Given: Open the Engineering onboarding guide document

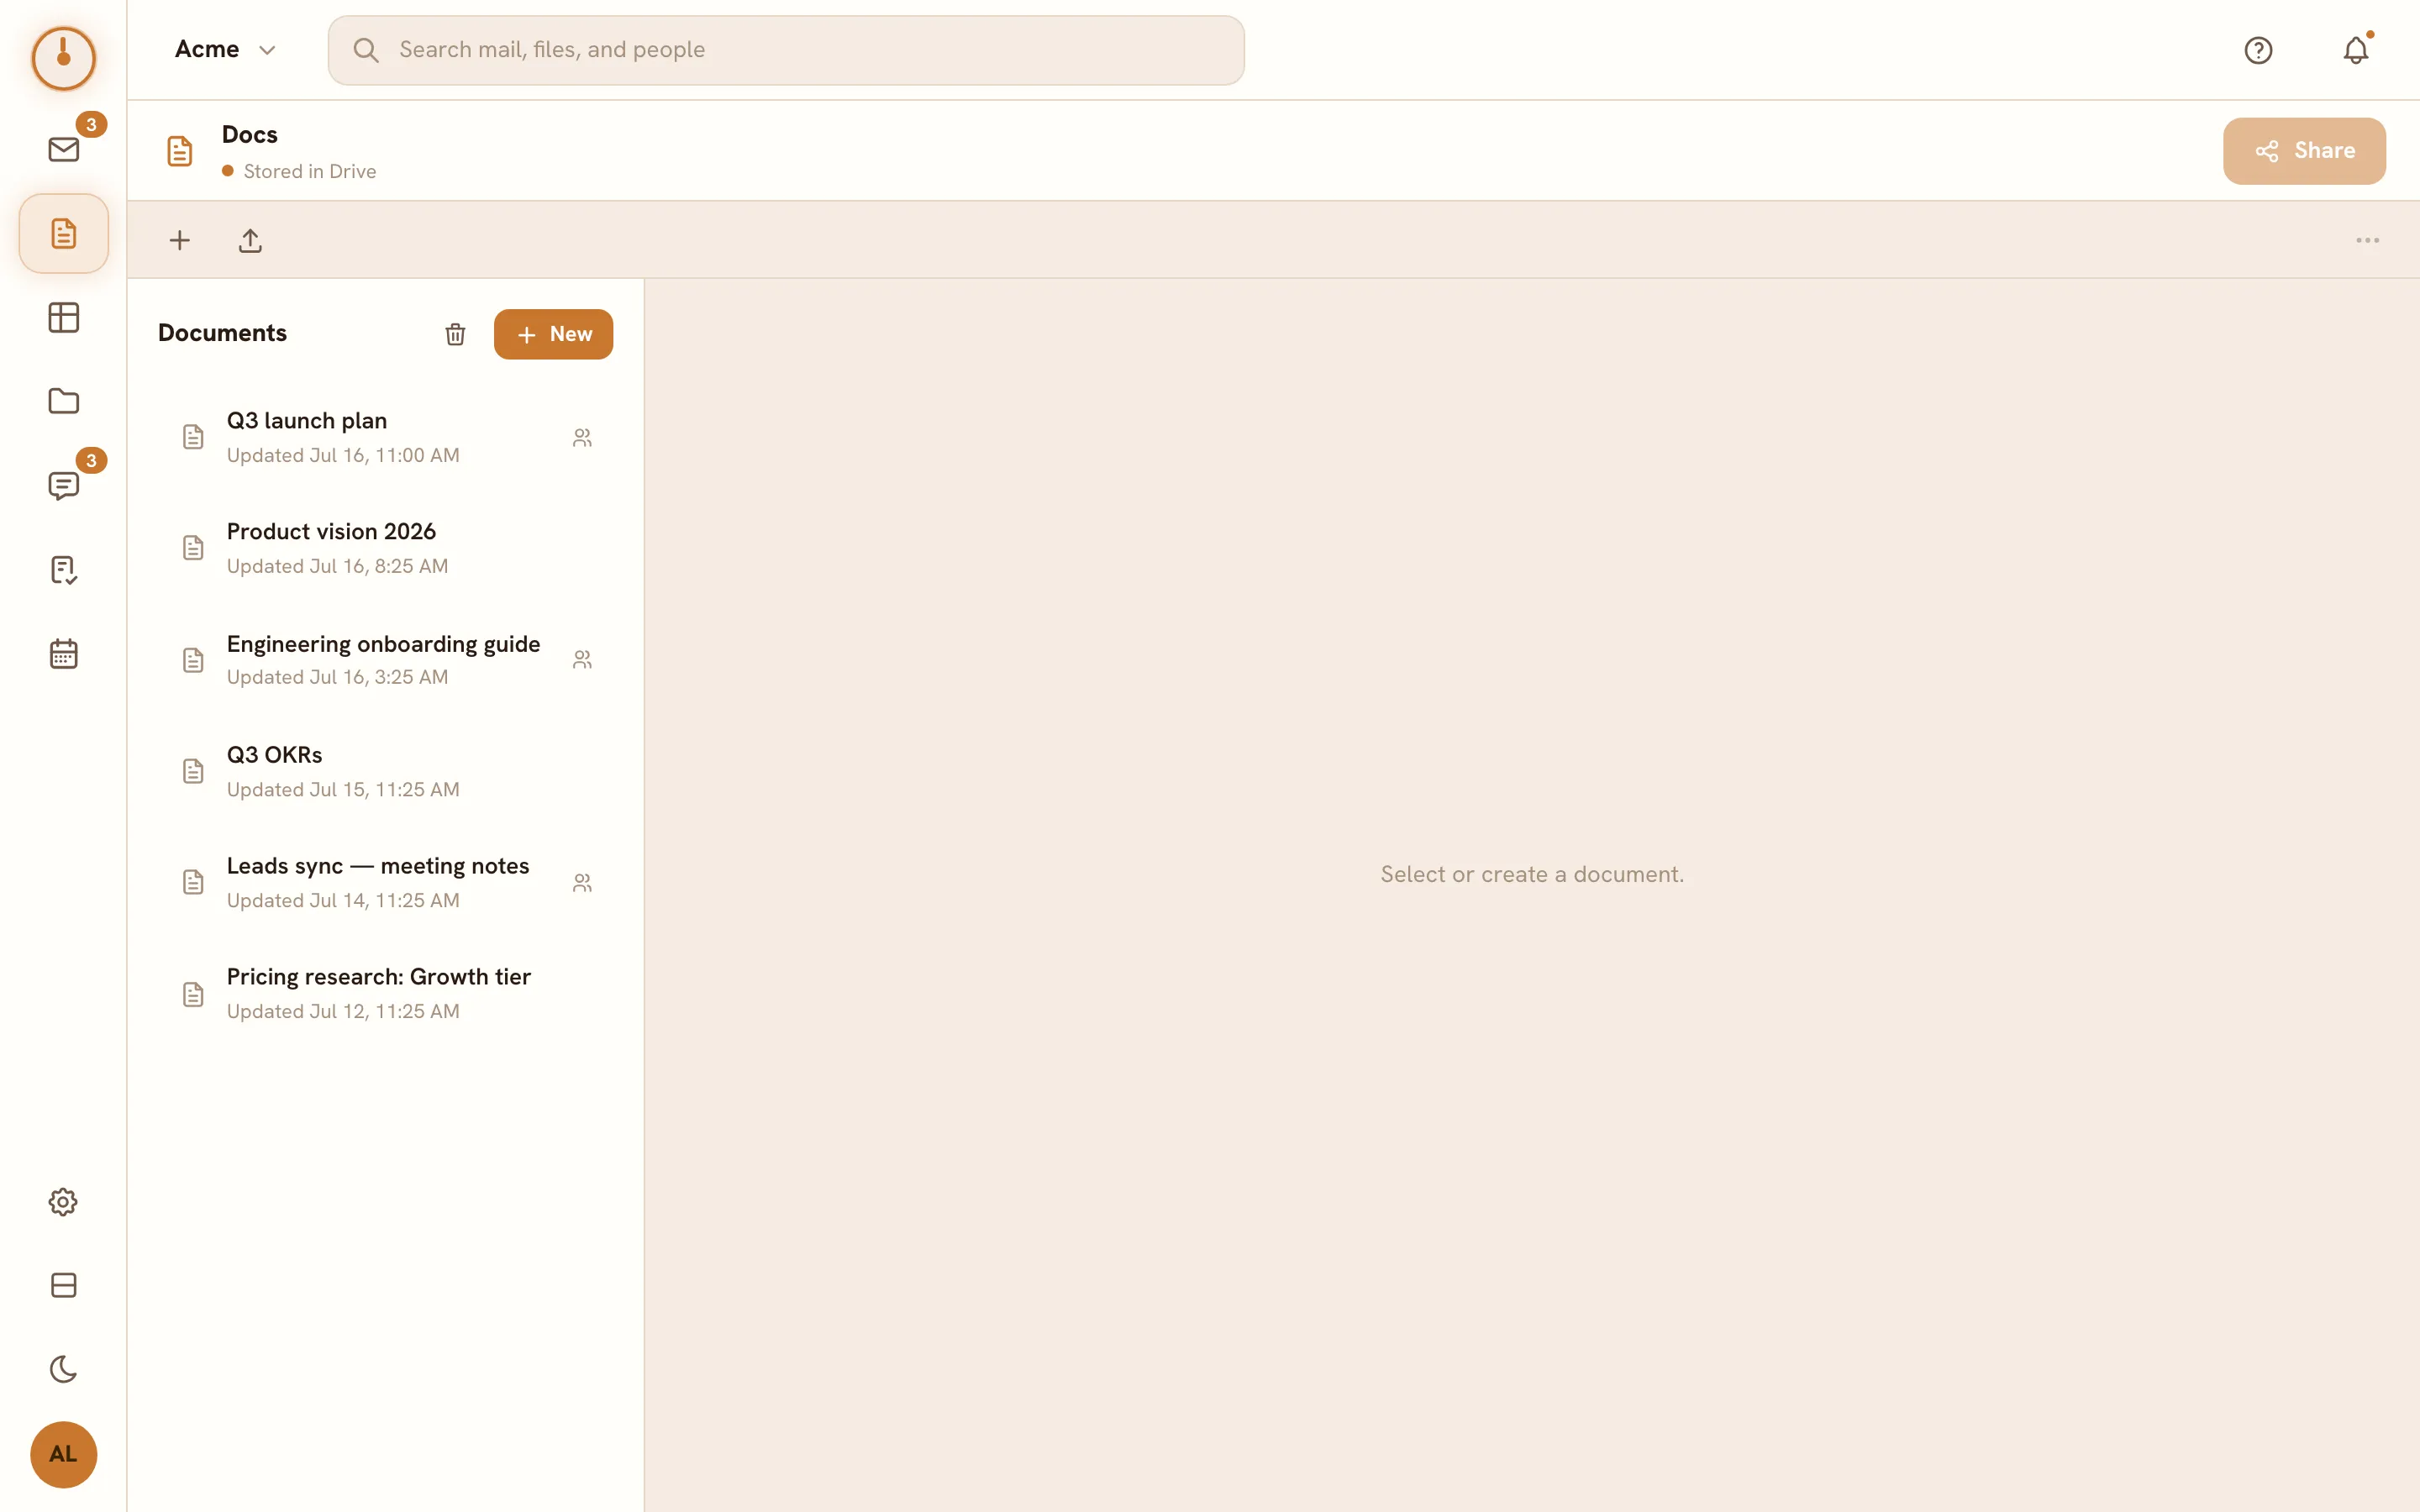Looking at the screenshot, I should [386, 660].
